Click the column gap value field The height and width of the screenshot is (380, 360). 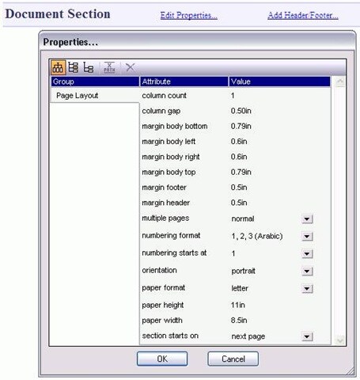[x=279, y=111]
